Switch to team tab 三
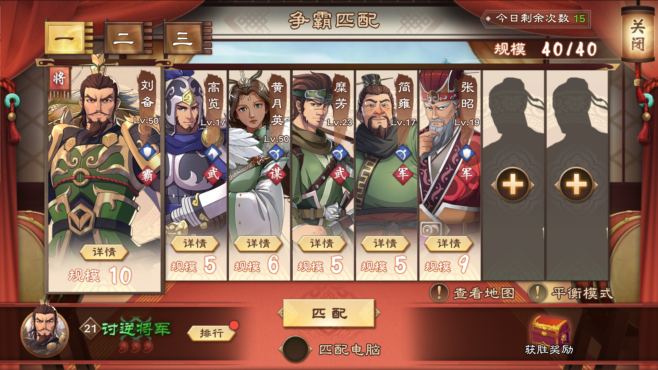The width and height of the screenshot is (658, 370). point(183,38)
